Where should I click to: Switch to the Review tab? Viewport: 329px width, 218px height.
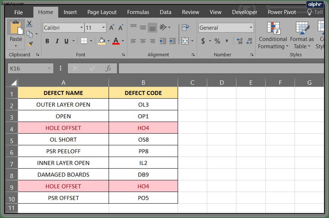(x=190, y=12)
